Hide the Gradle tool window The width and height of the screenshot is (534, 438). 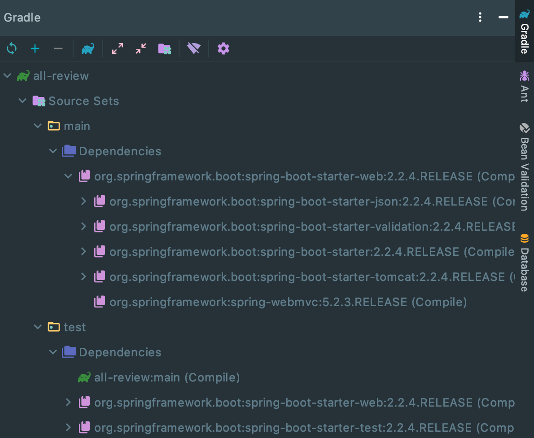(503, 17)
